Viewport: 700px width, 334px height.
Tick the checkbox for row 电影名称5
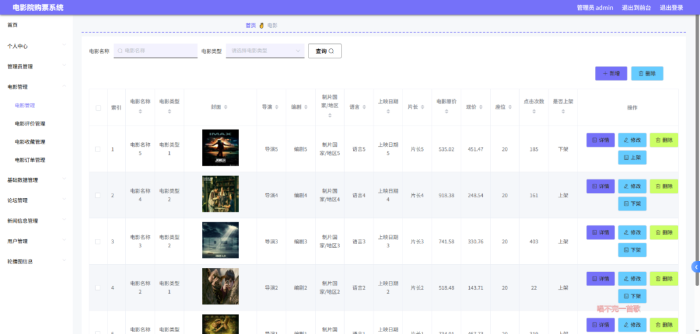(99, 150)
